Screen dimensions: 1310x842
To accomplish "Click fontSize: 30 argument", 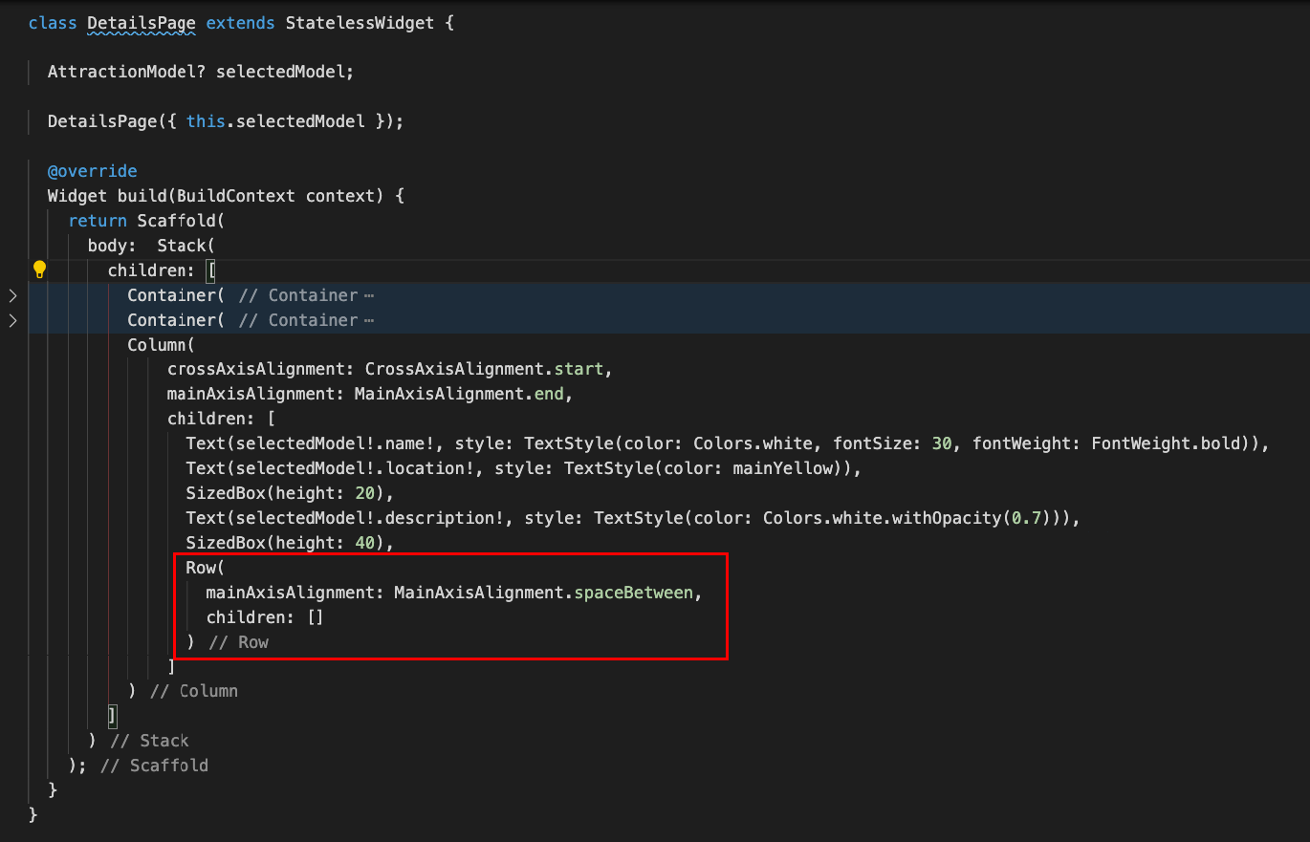I will 894,444.
